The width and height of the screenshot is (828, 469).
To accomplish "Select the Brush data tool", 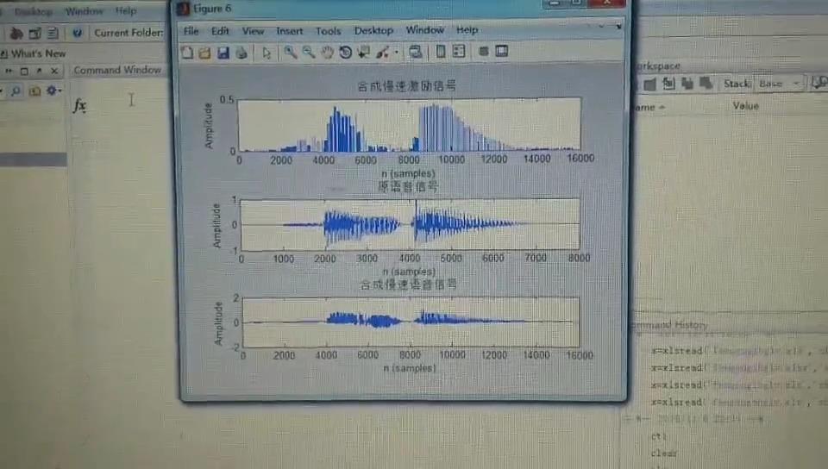I will (x=382, y=53).
